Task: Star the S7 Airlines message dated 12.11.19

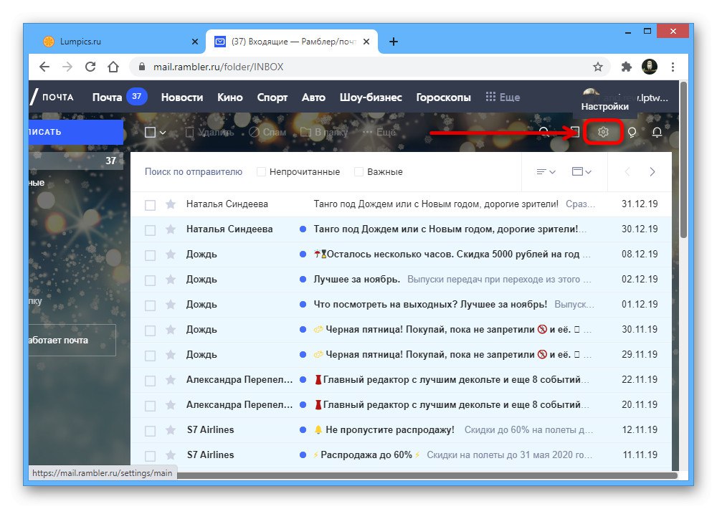Action: click(171, 430)
